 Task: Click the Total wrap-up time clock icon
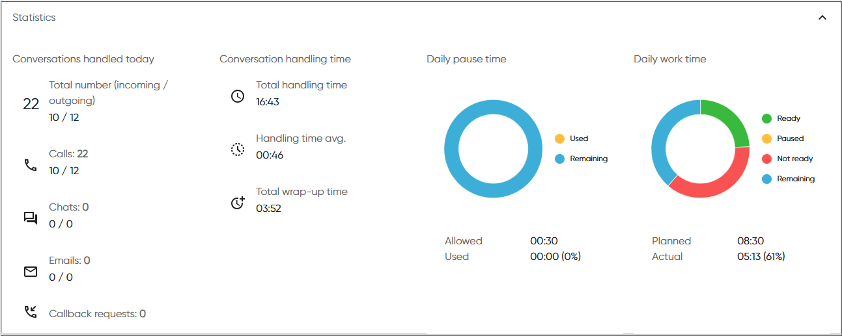click(x=238, y=203)
